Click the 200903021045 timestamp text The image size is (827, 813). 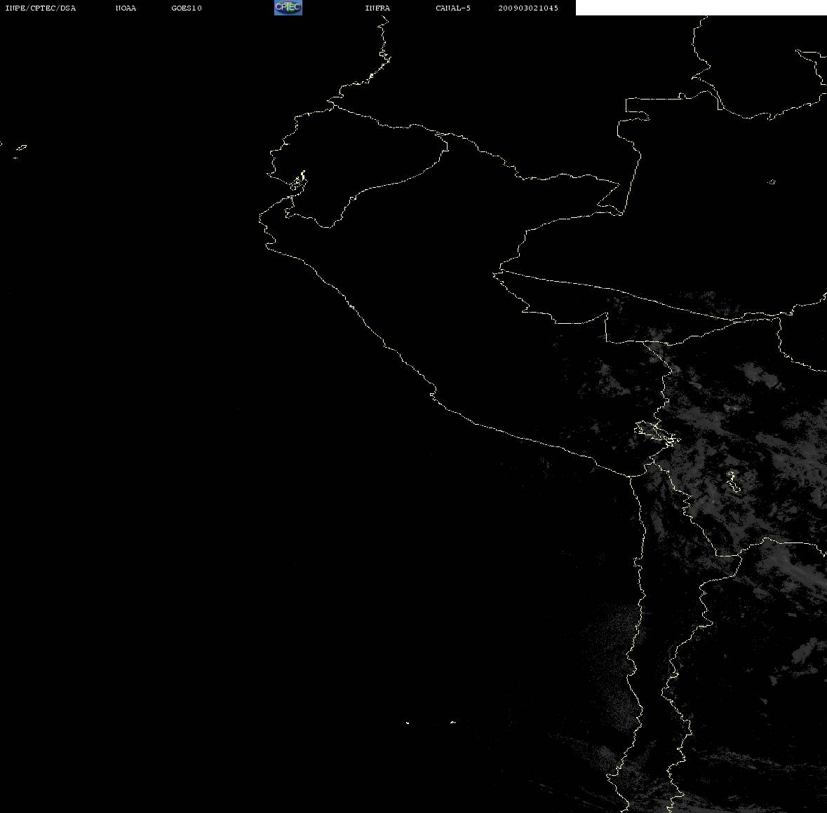coord(528,8)
